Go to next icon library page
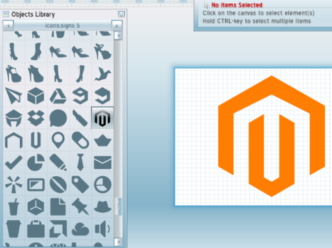 pos(117,26)
